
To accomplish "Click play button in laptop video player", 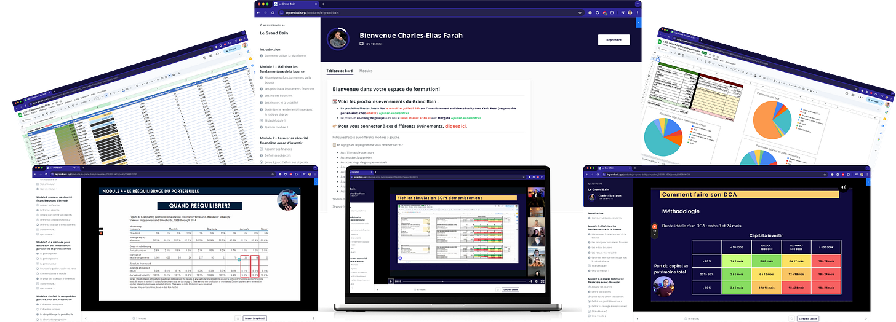I will (x=391, y=281).
